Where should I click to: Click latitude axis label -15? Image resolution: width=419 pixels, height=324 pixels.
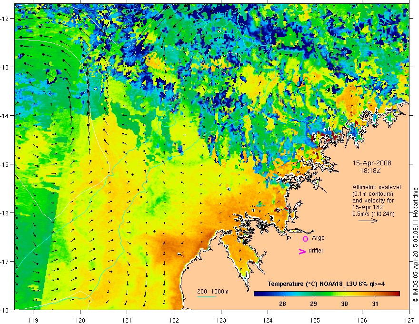pos(5,164)
